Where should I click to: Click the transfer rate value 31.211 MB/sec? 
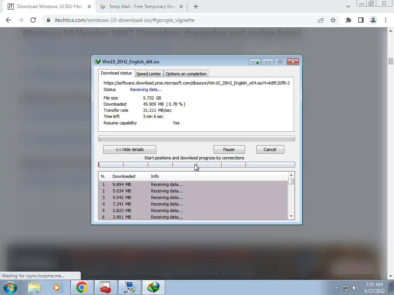[157, 110]
